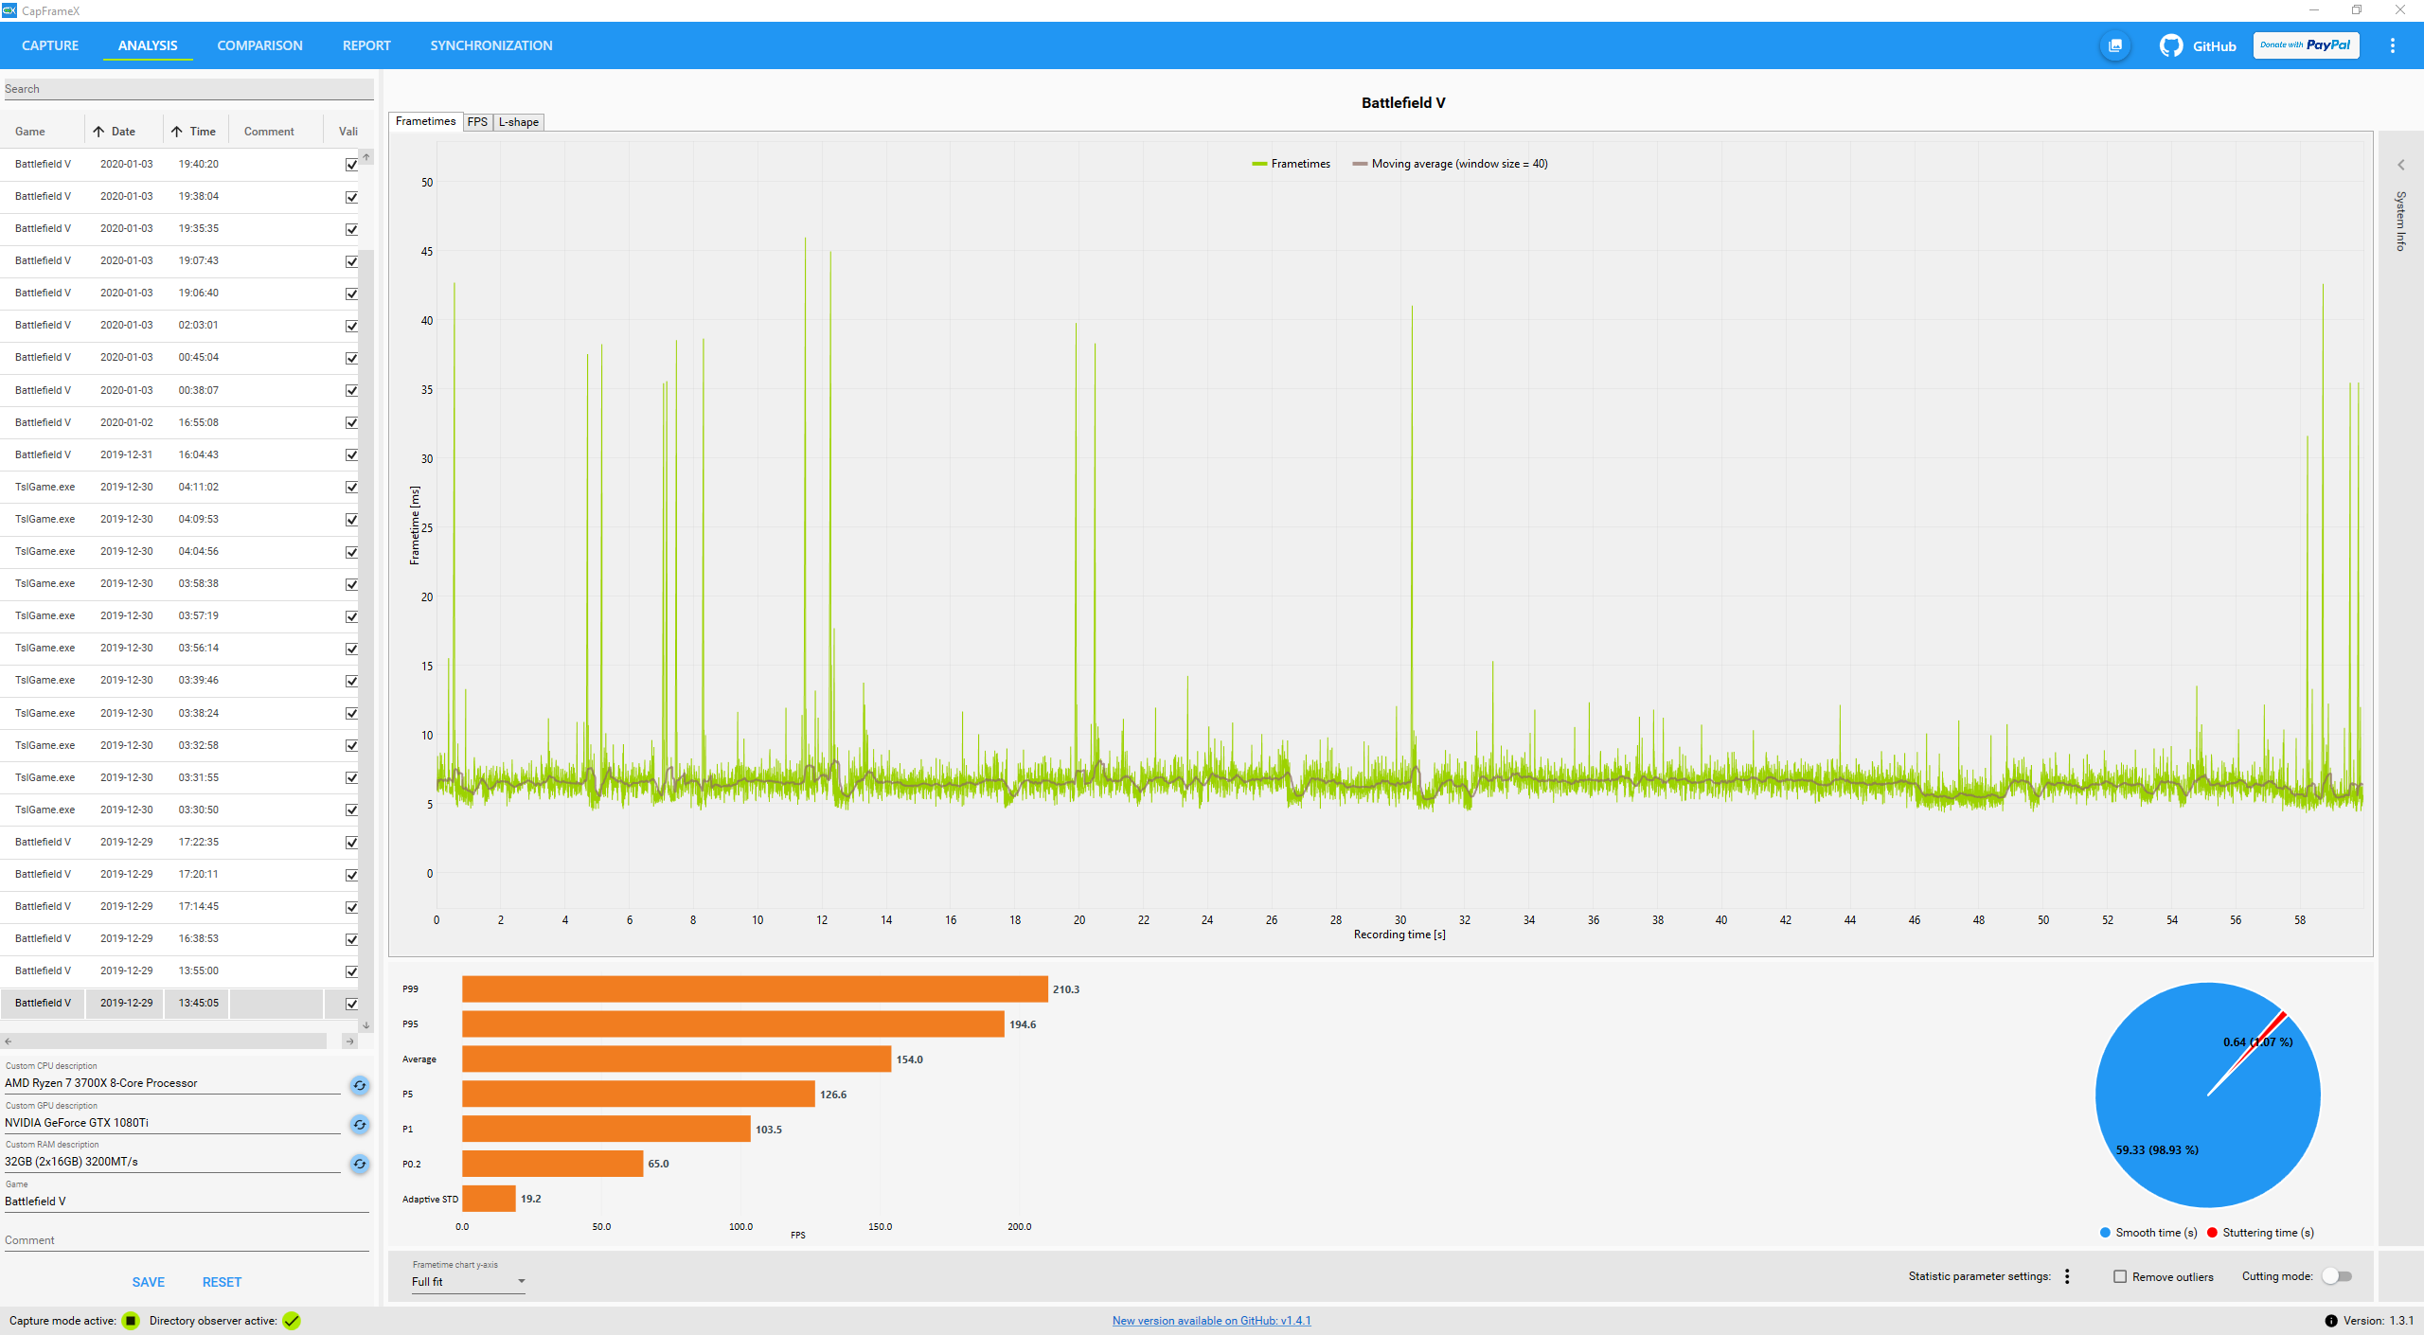2424x1335 pixels.
Task: Refresh the custom GPU description
Action: [359, 1125]
